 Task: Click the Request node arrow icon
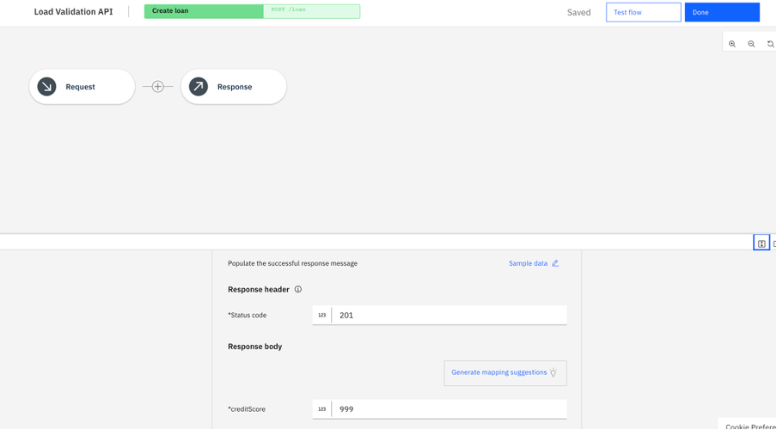click(x=46, y=87)
